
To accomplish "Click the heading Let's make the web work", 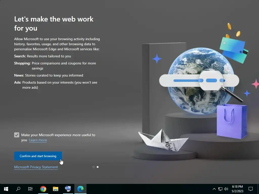I will click(x=54, y=23).
